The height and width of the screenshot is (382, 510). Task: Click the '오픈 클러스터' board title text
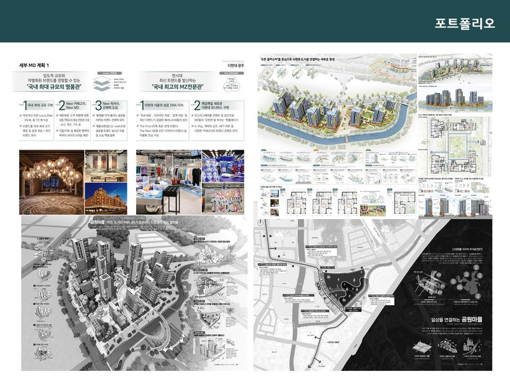click(x=297, y=59)
